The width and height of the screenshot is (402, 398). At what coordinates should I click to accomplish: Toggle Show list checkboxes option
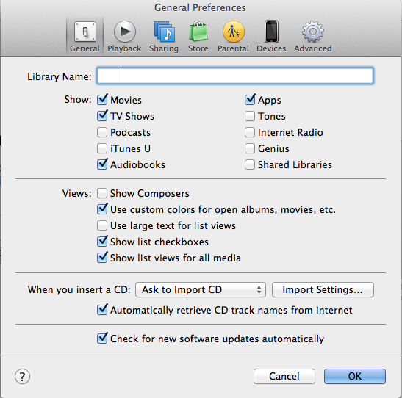tap(102, 242)
